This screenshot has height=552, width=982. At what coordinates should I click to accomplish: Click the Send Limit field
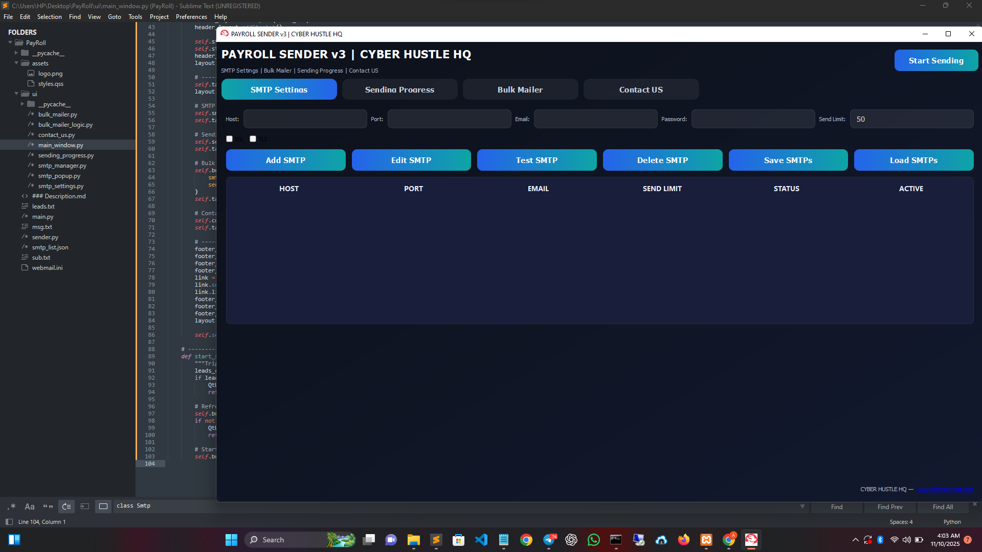point(911,119)
